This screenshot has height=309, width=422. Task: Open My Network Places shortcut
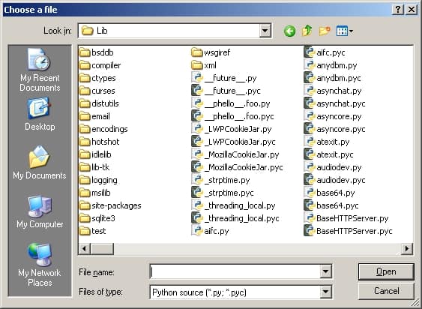[x=40, y=265]
